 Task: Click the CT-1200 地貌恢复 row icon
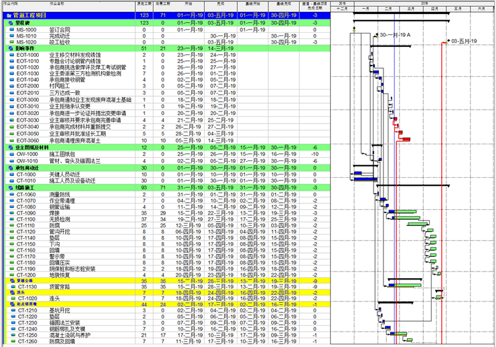pyautogui.click(x=11, y=274)
